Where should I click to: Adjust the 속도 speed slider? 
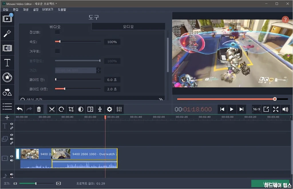click(60, 41)
